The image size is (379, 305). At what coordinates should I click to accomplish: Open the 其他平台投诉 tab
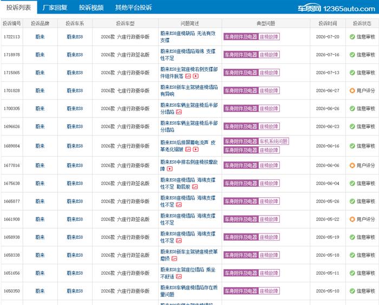click(x=133, y=8)
